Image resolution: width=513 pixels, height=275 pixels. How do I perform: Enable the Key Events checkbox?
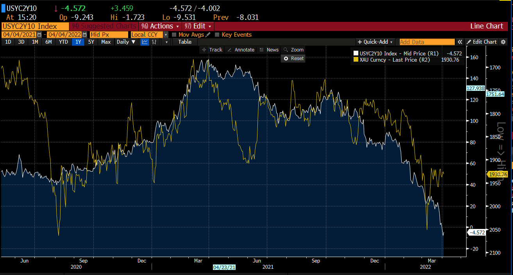pyautogui.click(x=217, y=35)
